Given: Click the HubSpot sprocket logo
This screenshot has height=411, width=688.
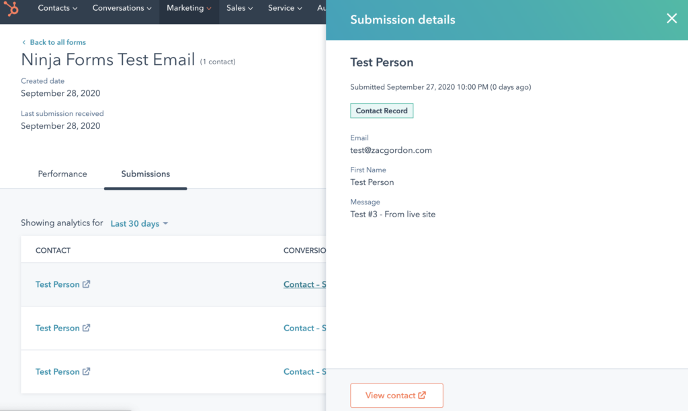Looking at the screenshot, I should coord(11,8).
